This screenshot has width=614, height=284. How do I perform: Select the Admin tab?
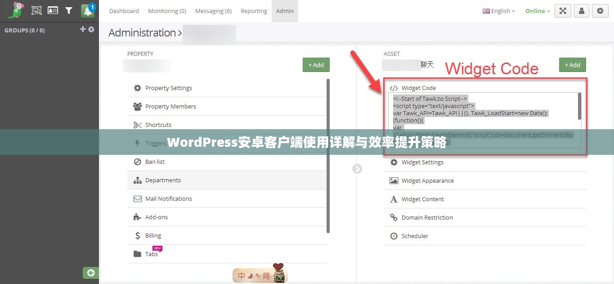(285, 11)
